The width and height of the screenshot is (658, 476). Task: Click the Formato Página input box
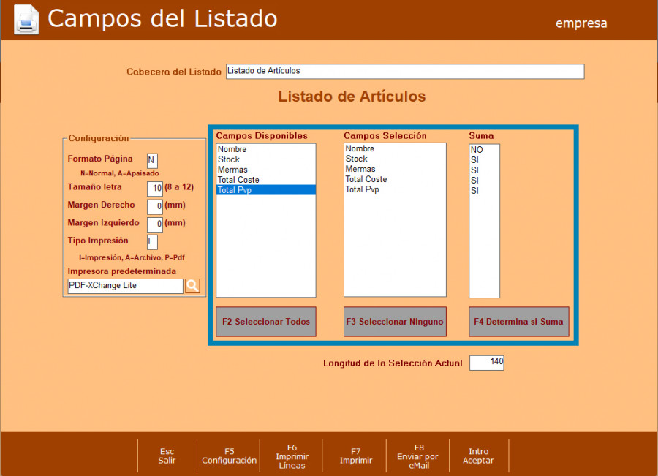click(x=152, y=161)
